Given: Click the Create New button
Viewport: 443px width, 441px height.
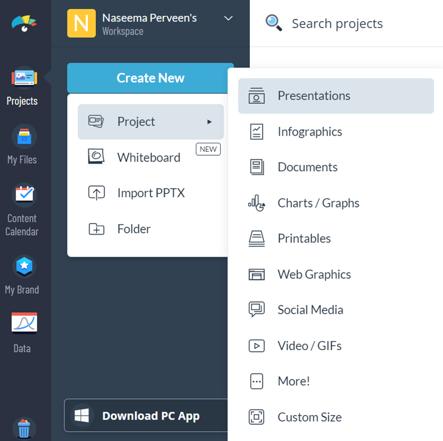Looking at the screenshot, I should pos(151,78).
